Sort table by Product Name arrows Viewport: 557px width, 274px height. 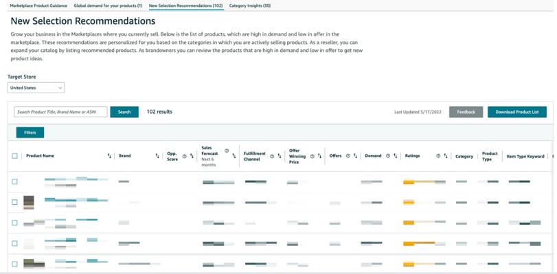point(109,156)
